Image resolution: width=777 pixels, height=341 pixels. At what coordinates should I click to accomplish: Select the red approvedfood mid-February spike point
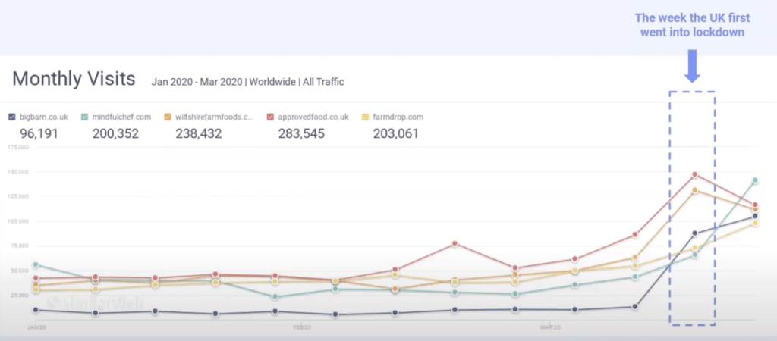tap(455, 243)
